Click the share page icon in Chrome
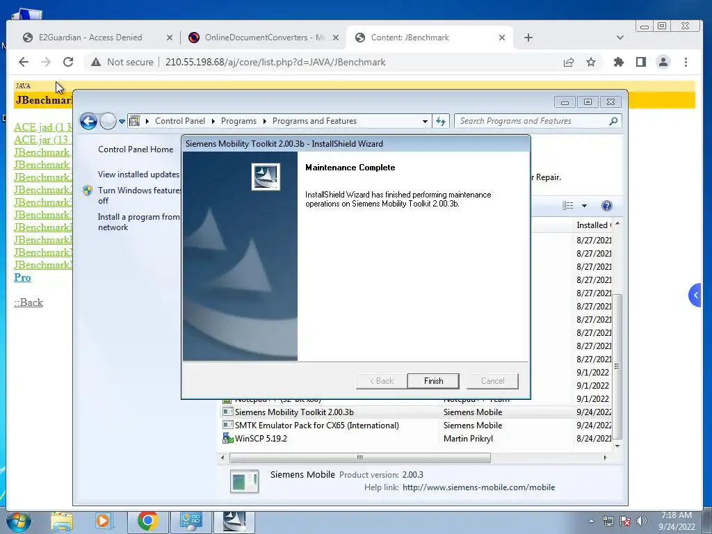This screenshot has width=712, height=534. 569,62
